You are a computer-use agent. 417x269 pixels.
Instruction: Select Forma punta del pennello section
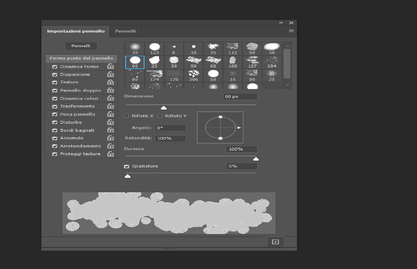(x=81, y=58)
